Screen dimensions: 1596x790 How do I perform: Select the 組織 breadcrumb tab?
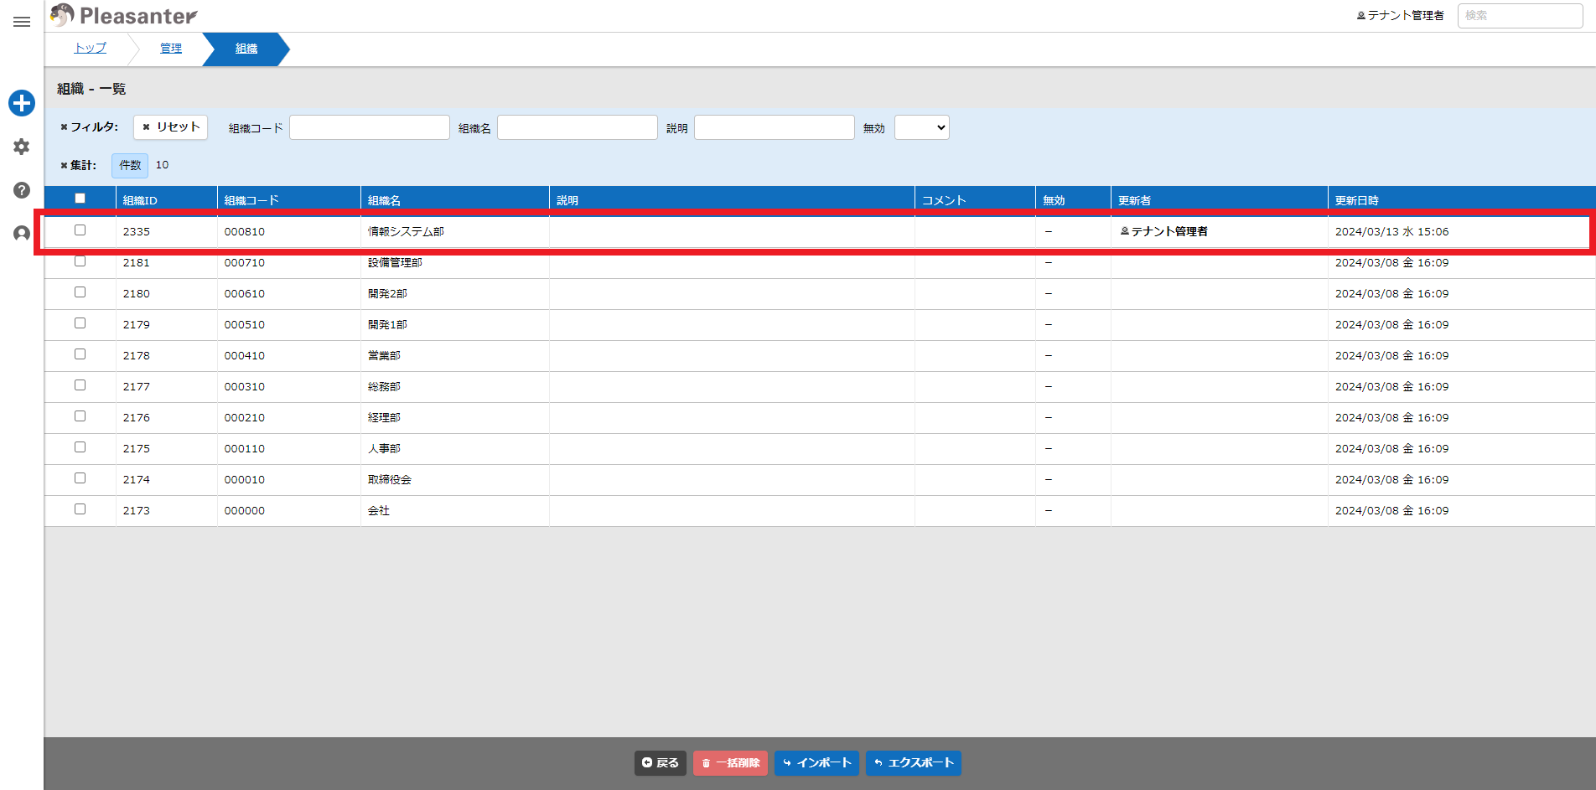coord(246,49)
